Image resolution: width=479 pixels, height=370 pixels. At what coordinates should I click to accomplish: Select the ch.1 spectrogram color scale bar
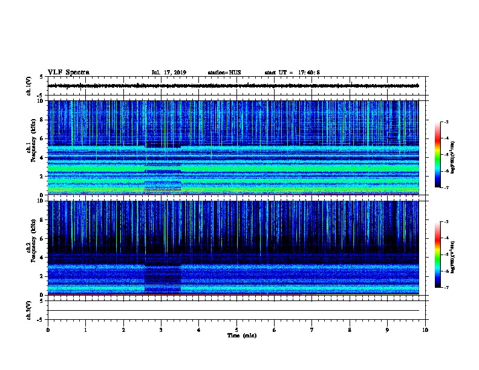[x=437, y=155]
